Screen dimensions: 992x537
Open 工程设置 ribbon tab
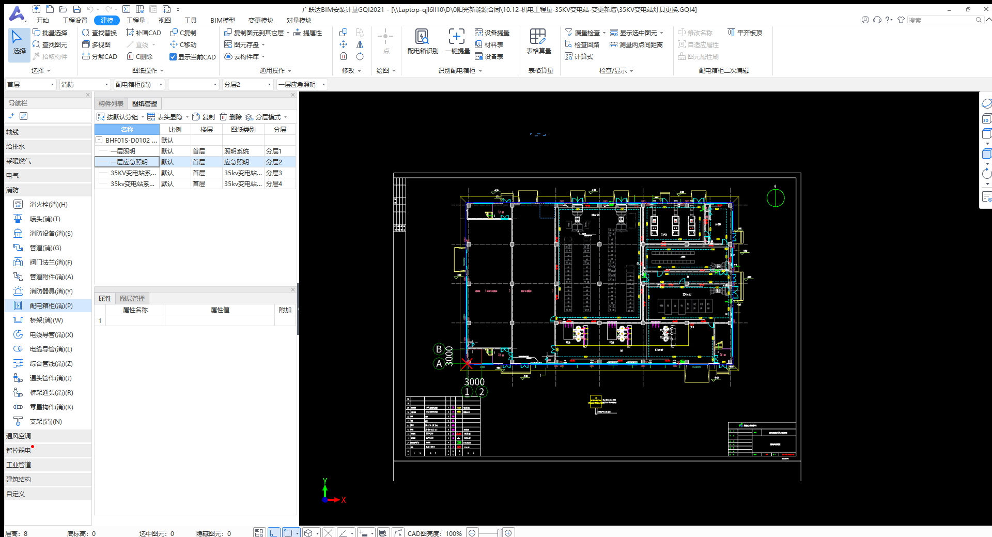click(75, 20)
